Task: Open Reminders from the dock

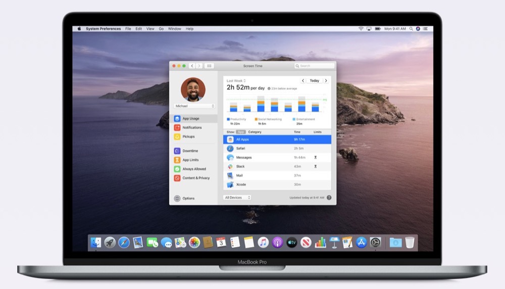Action: pyautogui.click(x=235, y=243)
